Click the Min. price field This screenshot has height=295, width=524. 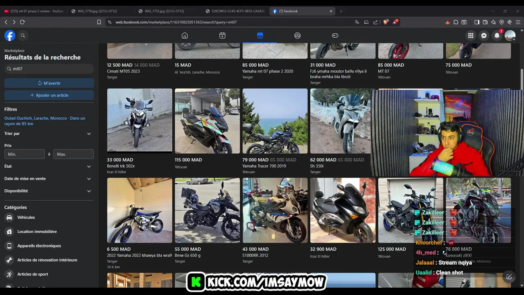(x=25, y=154)
